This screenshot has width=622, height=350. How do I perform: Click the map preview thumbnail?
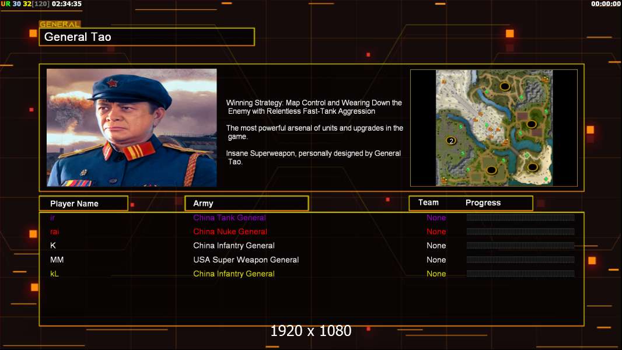point(494,128)
